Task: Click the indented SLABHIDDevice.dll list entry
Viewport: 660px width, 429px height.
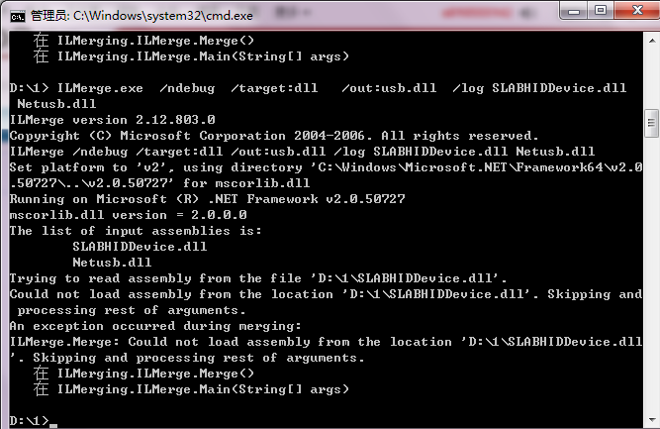Action: click(x=140, y=247)
